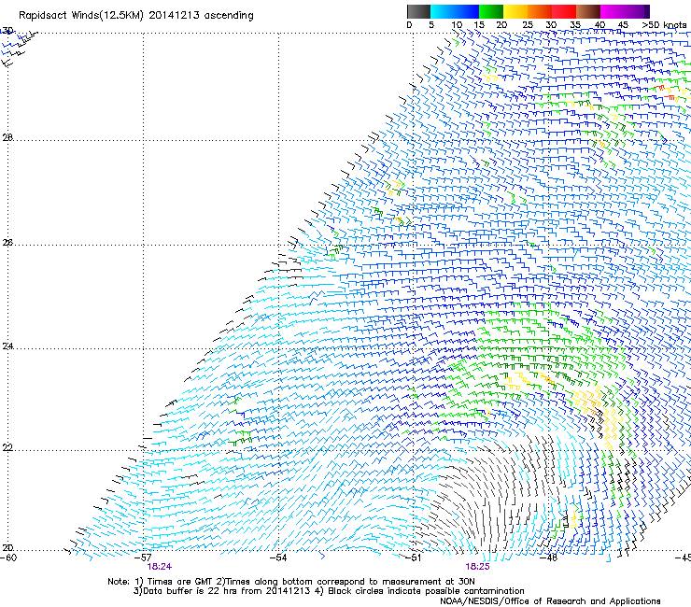Click the Rapidscat Winds title text
The width and height of the screenshot is (691, 607).
tap(136, 16)
